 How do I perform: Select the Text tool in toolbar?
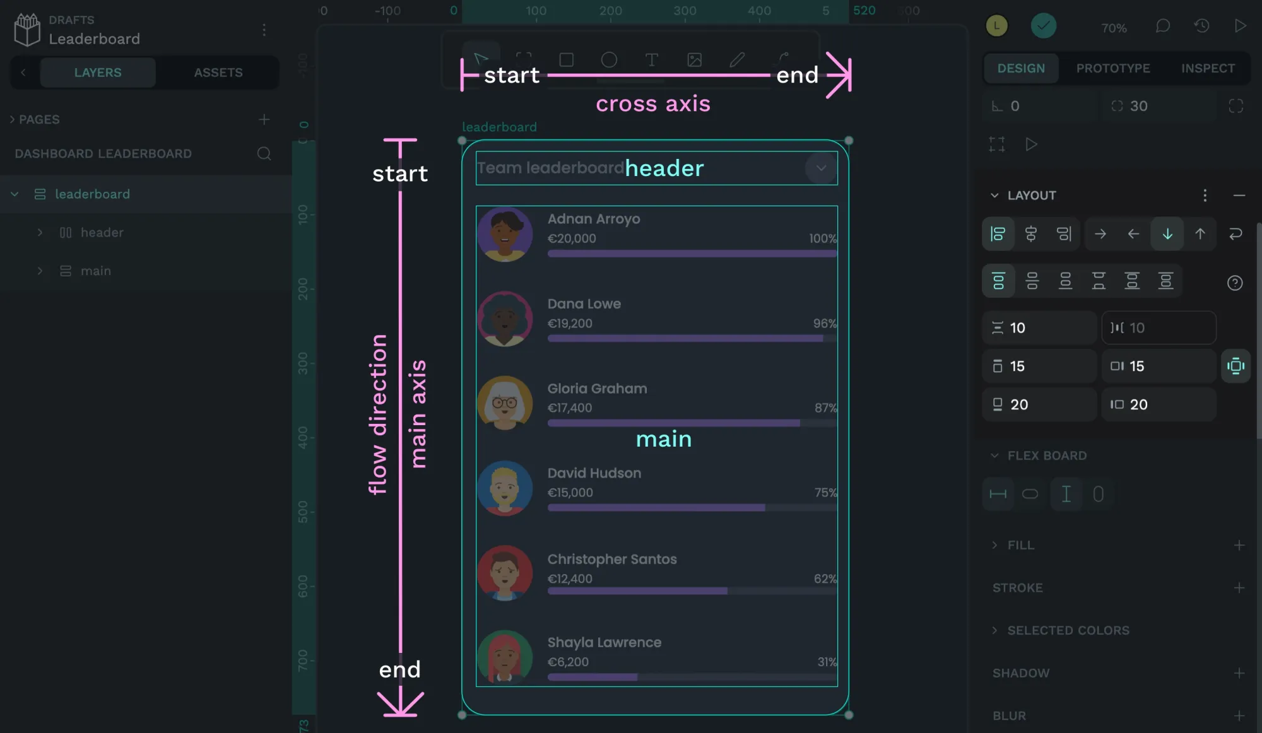coord(652,60)
